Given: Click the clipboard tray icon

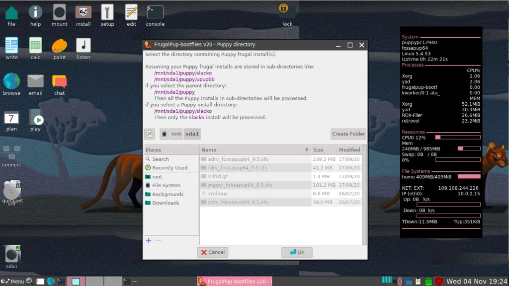Looking at the screenshot, I should [x=418, y=282].
